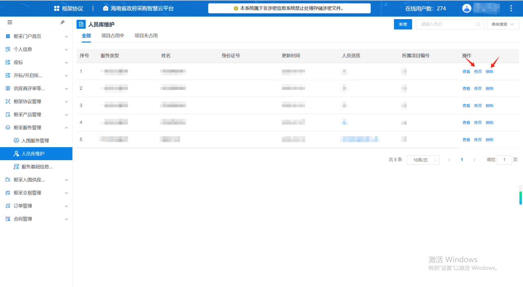This screenshot has height=287, width=523.
Task: Click the 框采交易管理 sidebar icon
Action: tap(8, 193)
